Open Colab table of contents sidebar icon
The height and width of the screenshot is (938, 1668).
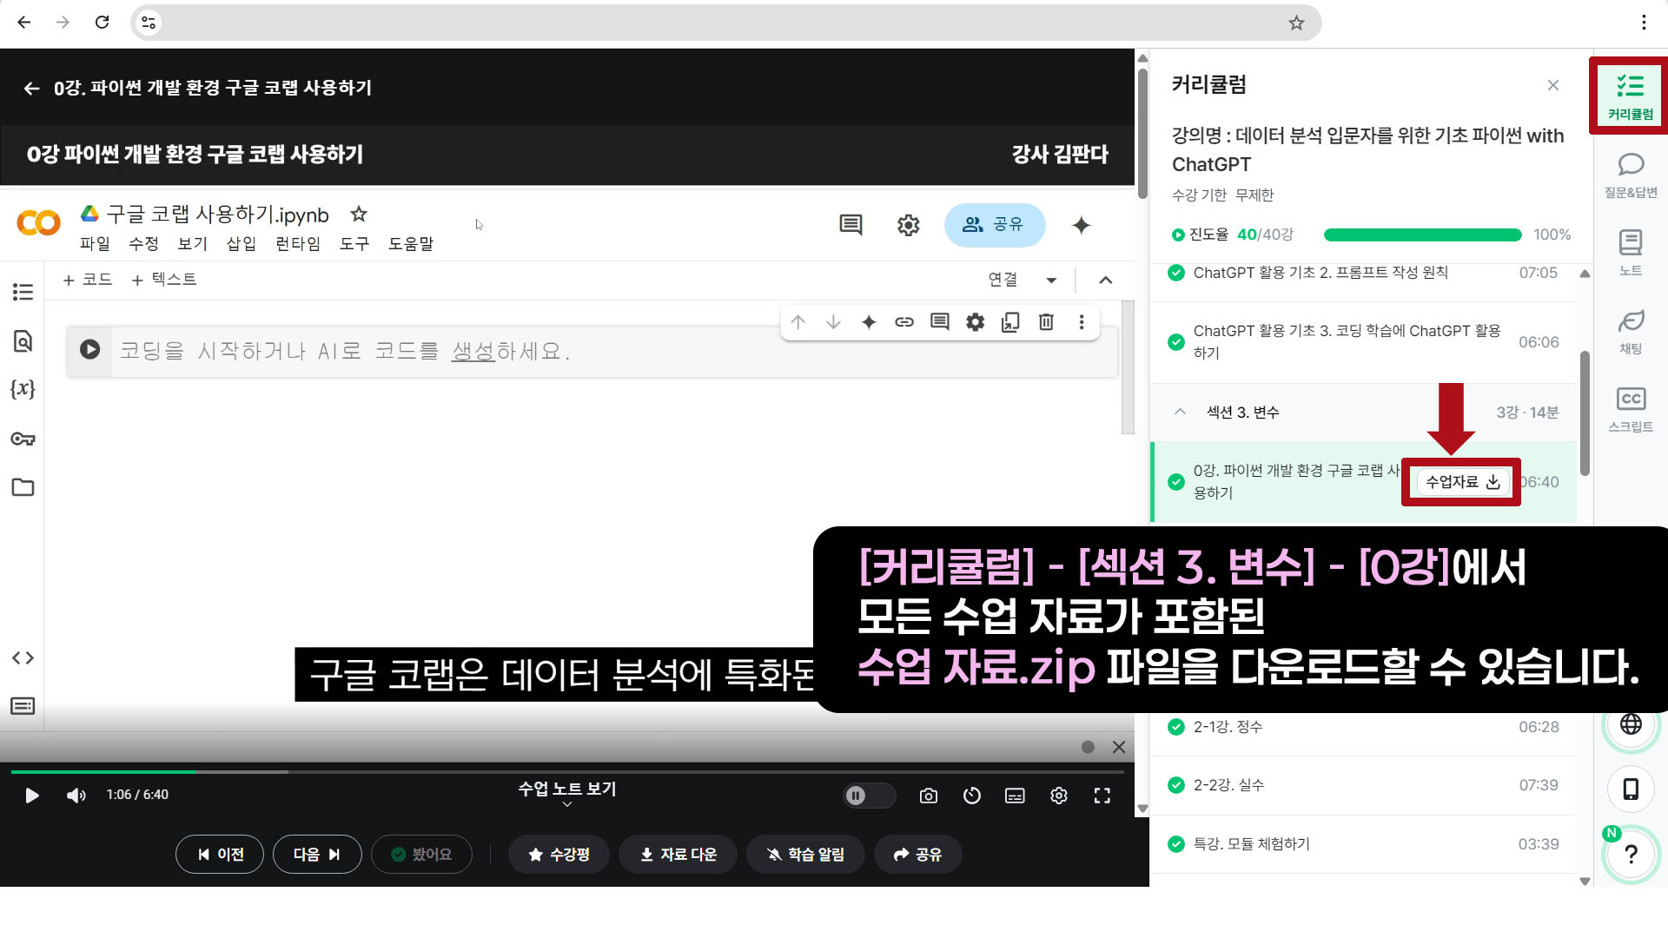point(23,292)
